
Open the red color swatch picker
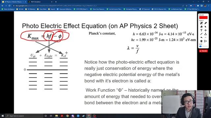(203, 17)
